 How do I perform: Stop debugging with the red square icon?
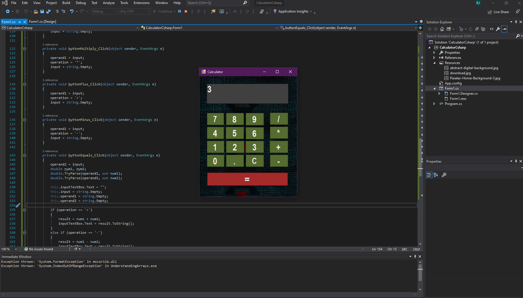pos(186,11)
